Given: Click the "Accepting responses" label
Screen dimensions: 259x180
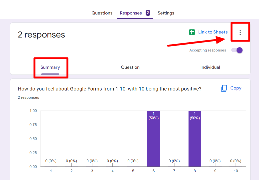Looking at the screenshot, I should [x=208, y=50].
